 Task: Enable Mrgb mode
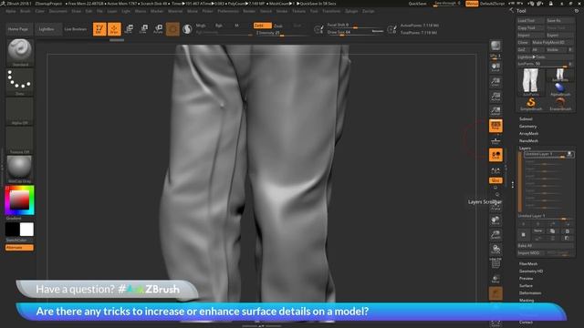201,26
